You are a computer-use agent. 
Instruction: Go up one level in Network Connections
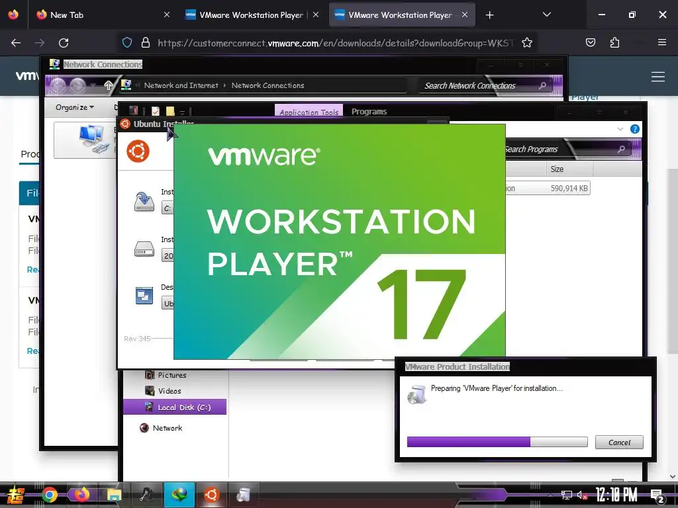(109, 85)
